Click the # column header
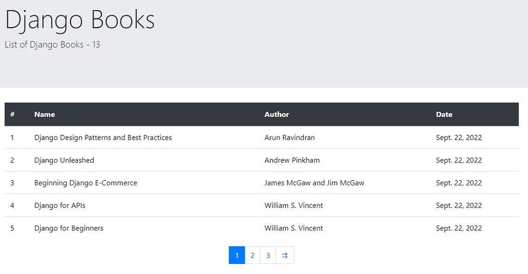The height and width of the screenshot is (274, 528). click(x=12, y=114)
